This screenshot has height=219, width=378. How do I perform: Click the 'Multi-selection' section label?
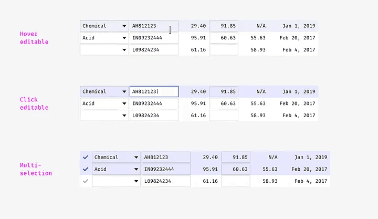click(x=36, y=169)
